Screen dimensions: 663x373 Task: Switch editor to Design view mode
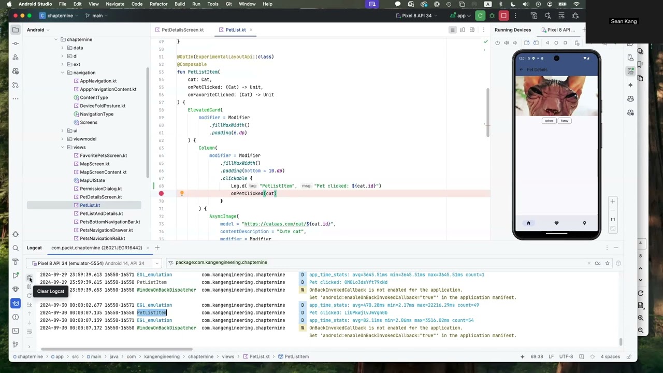click(x=472, y=30)
